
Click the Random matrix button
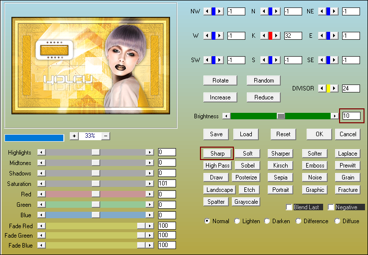(264, 81)
